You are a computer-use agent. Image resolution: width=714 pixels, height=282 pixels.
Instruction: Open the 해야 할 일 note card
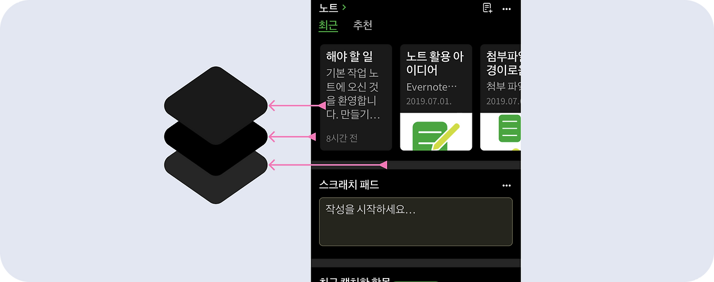356,98
